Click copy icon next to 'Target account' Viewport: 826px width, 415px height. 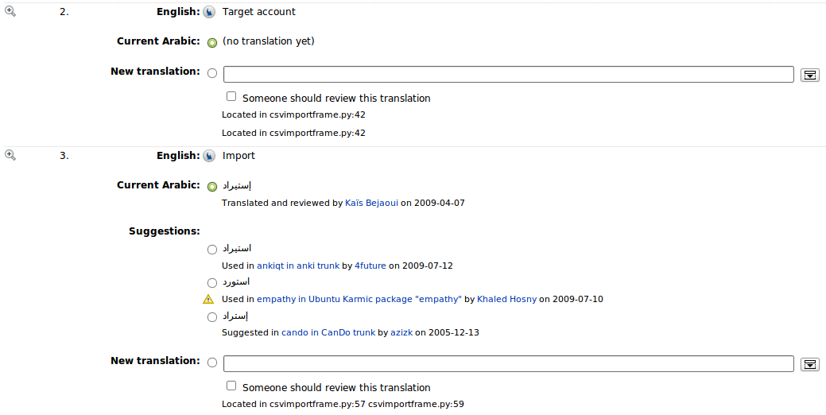pos(209,12)
